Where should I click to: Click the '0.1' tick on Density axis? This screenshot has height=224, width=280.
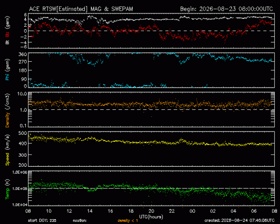[x=23, y=126]
